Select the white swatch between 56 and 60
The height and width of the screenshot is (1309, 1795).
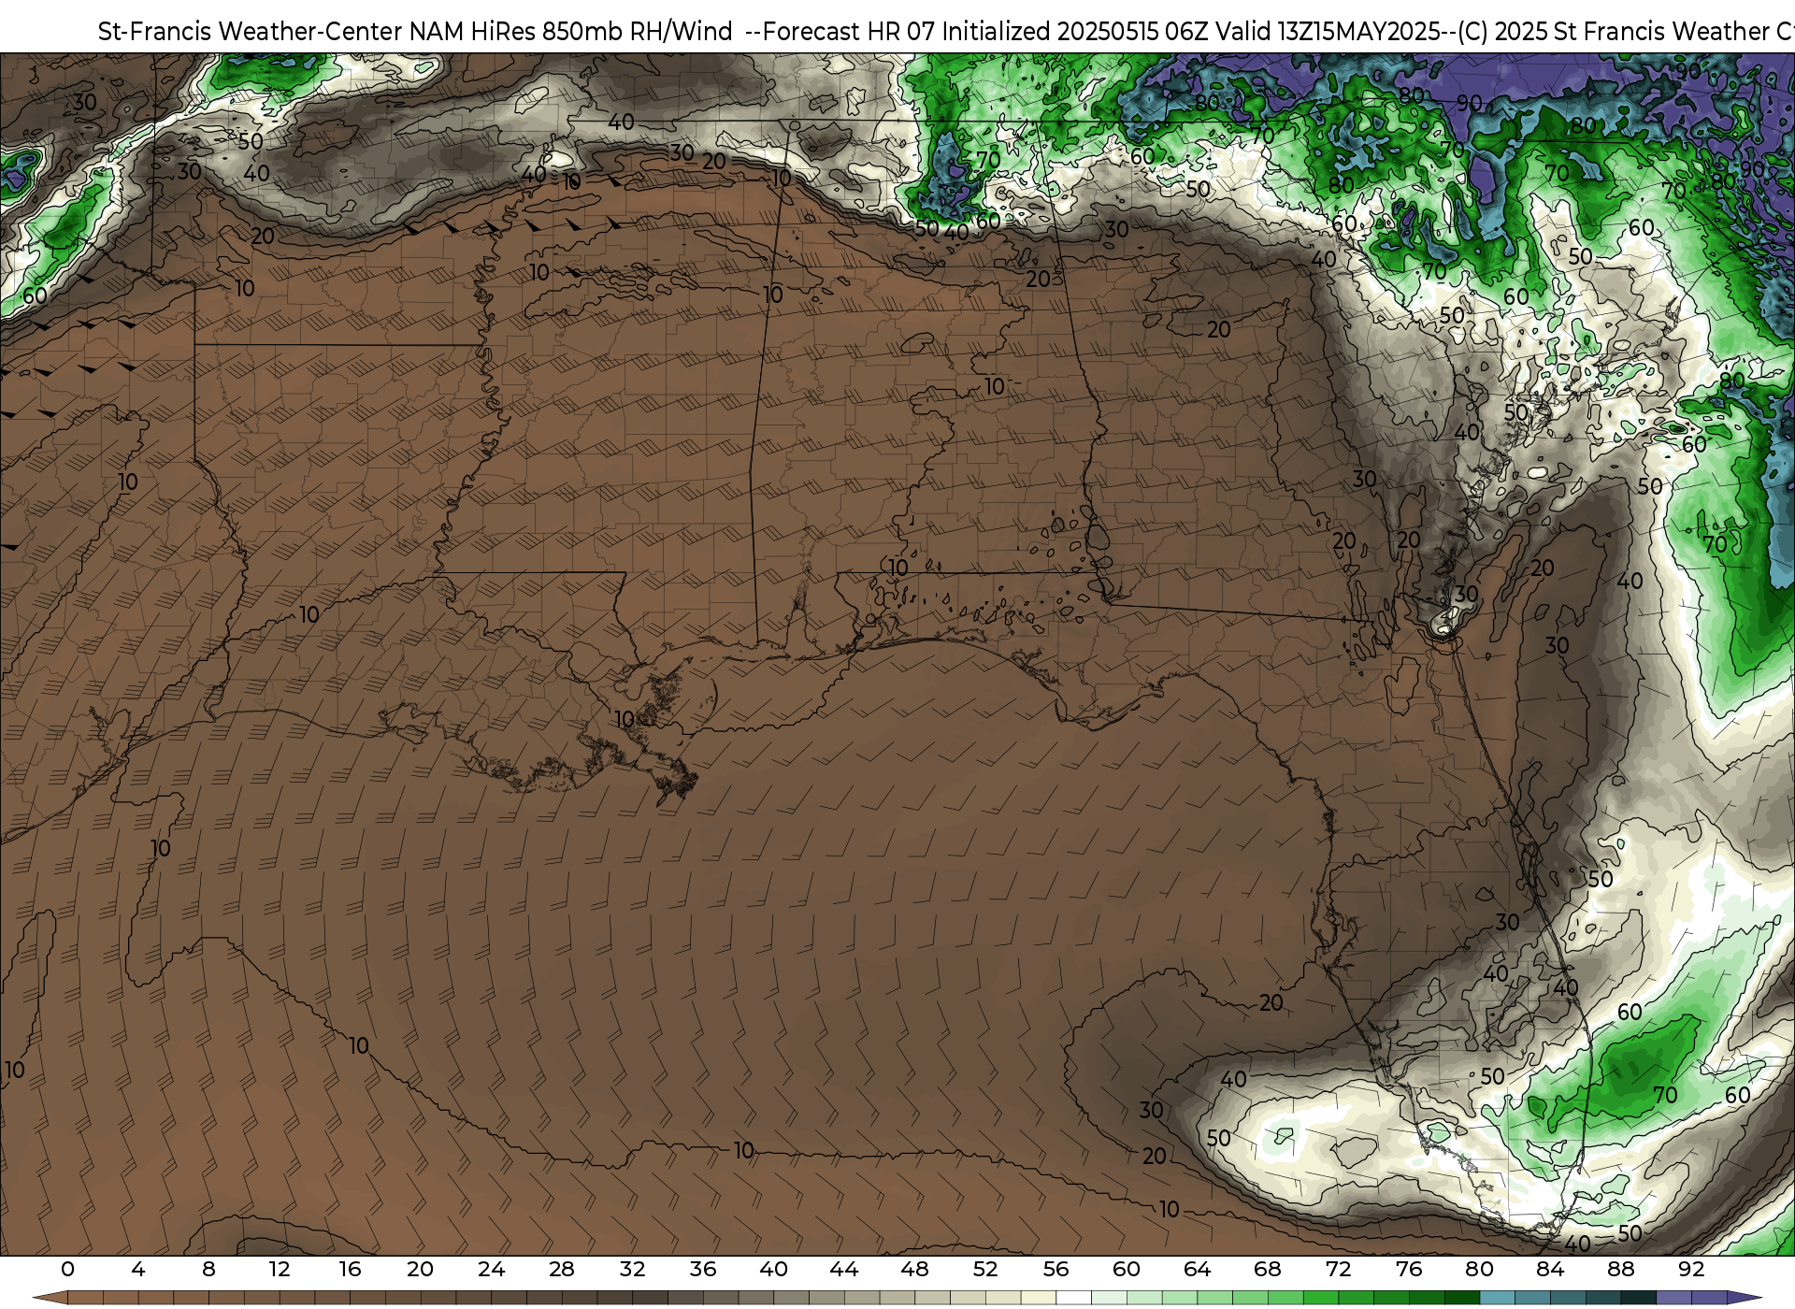(x=1073, y=1298)
